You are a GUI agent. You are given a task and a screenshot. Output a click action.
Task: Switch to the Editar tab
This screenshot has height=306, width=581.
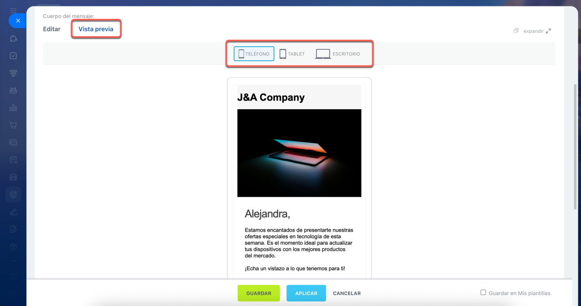tap(52, 29)
